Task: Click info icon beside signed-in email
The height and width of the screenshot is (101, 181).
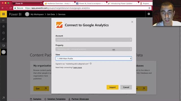Action: click(91, 64)
